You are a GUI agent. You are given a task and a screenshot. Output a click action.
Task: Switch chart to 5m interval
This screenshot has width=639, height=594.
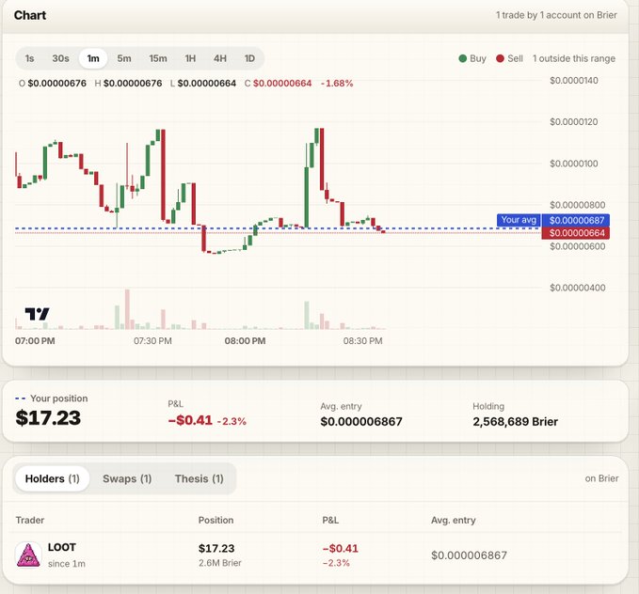tap(124, 58)
